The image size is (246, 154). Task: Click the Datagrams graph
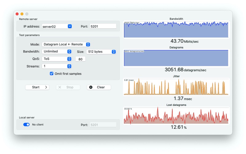click(x=176, y=58)
